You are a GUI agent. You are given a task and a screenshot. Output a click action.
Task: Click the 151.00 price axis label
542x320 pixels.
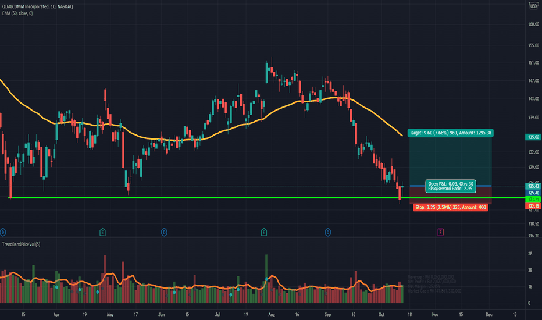tap(534, 63)
